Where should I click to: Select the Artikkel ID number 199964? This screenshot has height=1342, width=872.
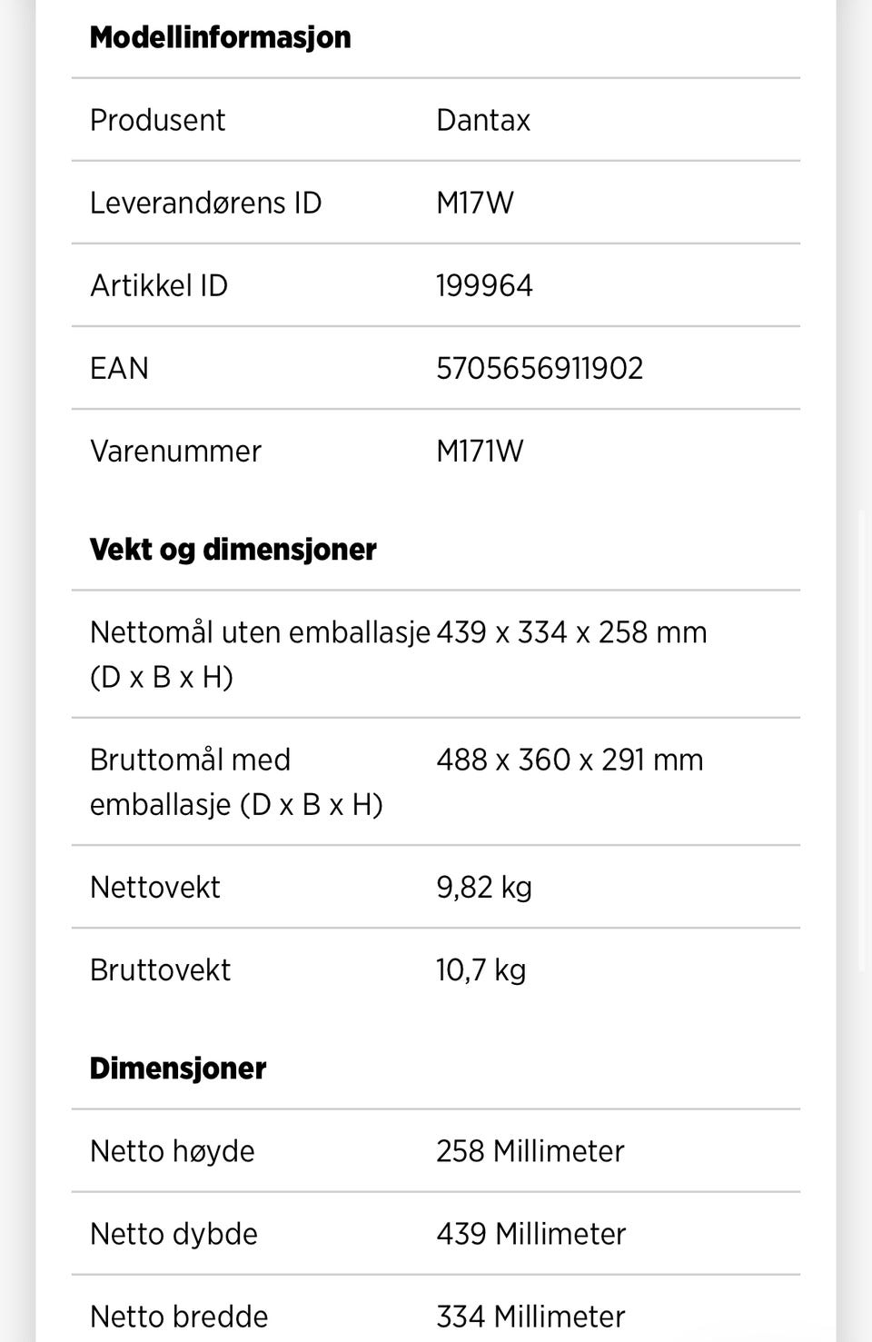[484, 285]
